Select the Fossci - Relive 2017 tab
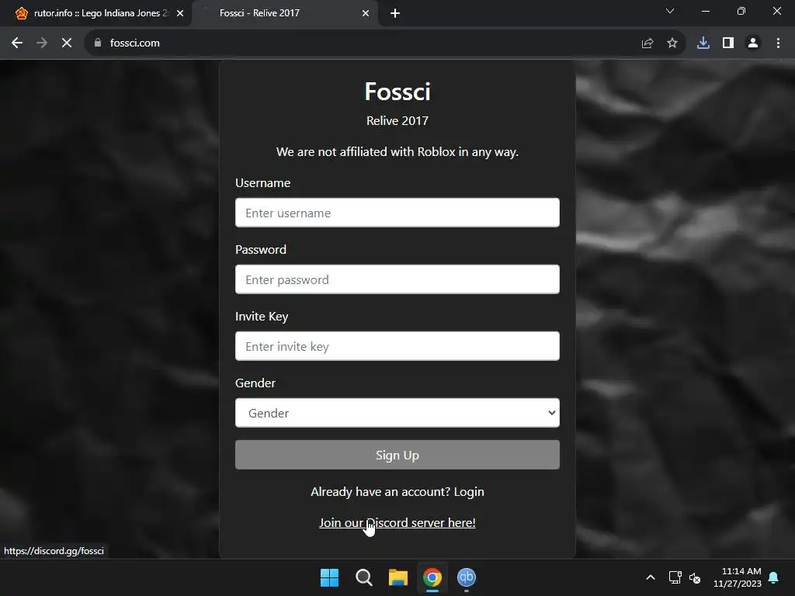This screenshot has height=596, width=795. coord(285,13)
